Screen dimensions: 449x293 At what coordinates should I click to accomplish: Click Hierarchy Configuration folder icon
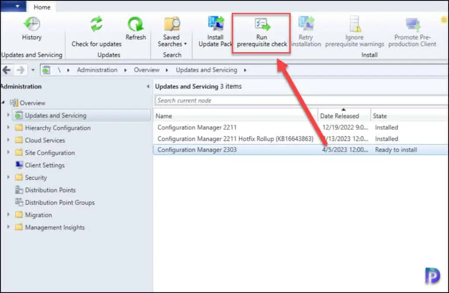click(19, 128)
